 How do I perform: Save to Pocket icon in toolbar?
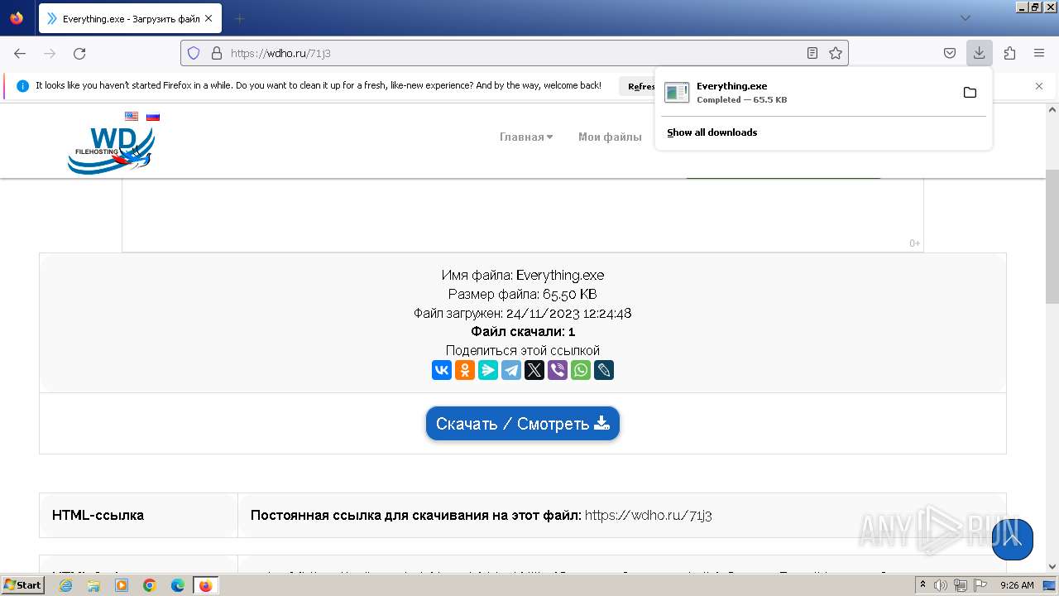pos(950,53)
